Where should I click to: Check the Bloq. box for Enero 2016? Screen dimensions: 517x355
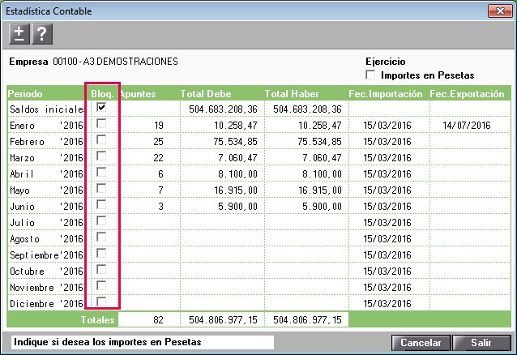click(x=101, y=123)
